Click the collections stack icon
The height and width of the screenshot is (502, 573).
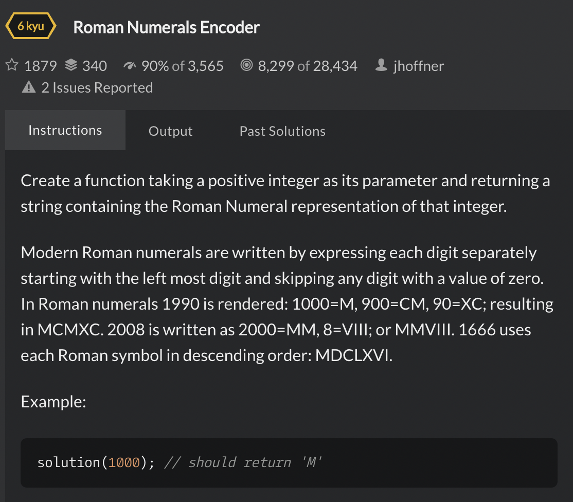[x=71, y=65]
